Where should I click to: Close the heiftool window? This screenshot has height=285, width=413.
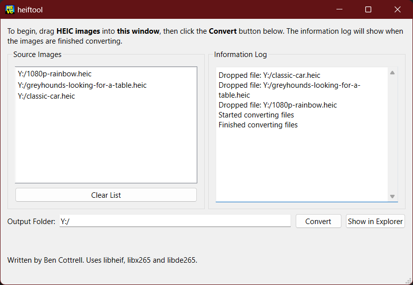(x=398, y=9)
